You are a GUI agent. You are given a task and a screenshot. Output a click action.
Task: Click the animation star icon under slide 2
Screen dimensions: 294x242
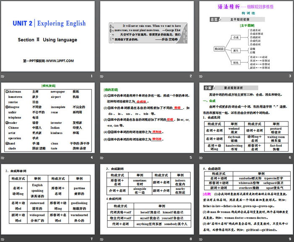pyautogui.click(x=102, y=76)
